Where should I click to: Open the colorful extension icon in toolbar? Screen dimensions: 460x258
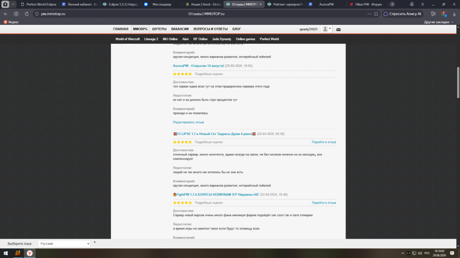pos(443,14)
